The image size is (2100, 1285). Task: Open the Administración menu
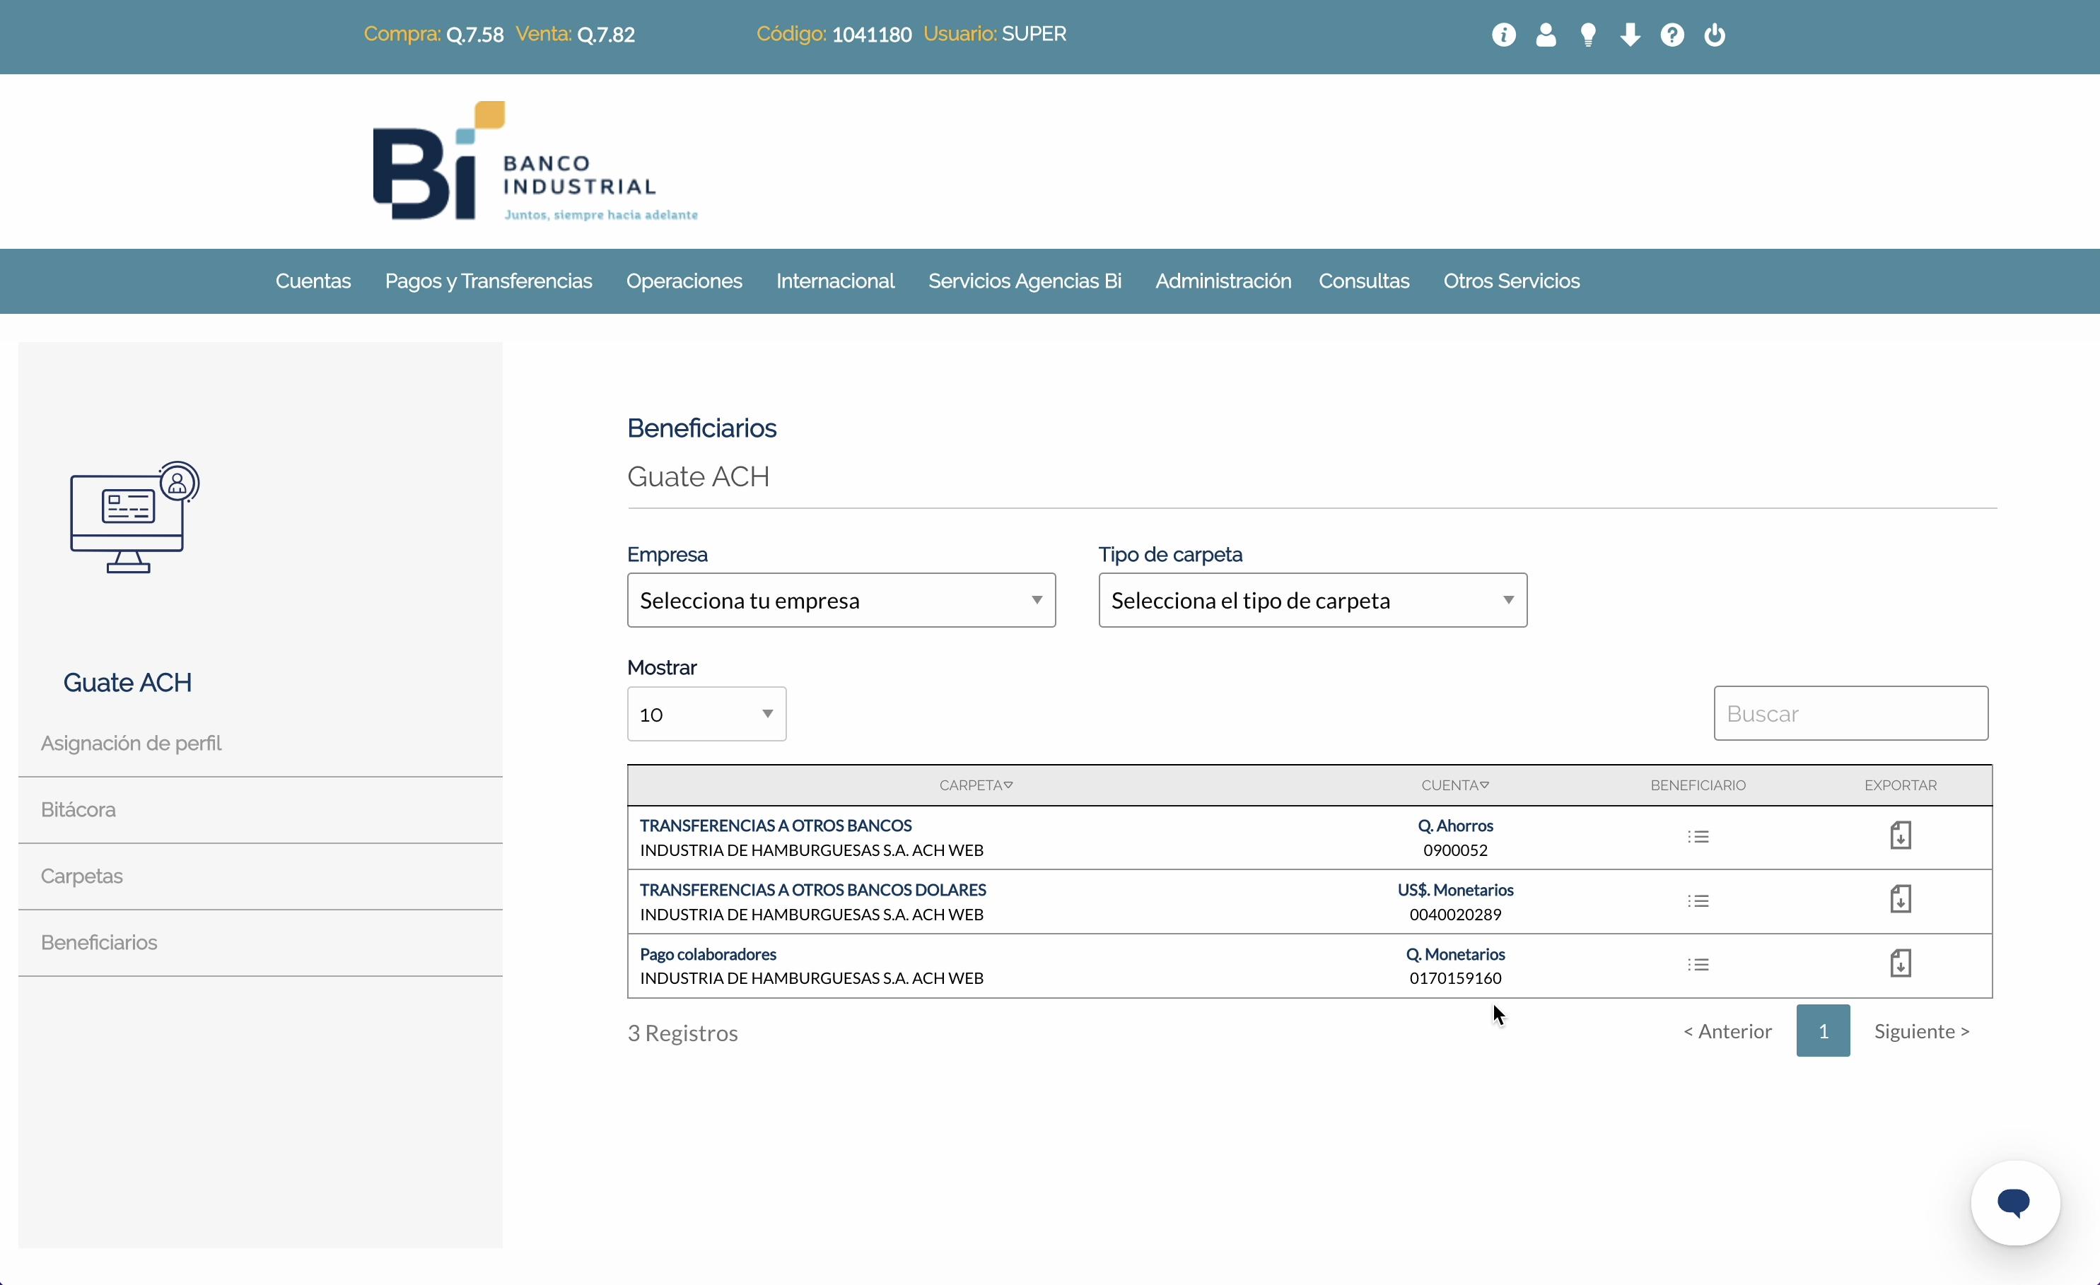(x=1222, y=281)
